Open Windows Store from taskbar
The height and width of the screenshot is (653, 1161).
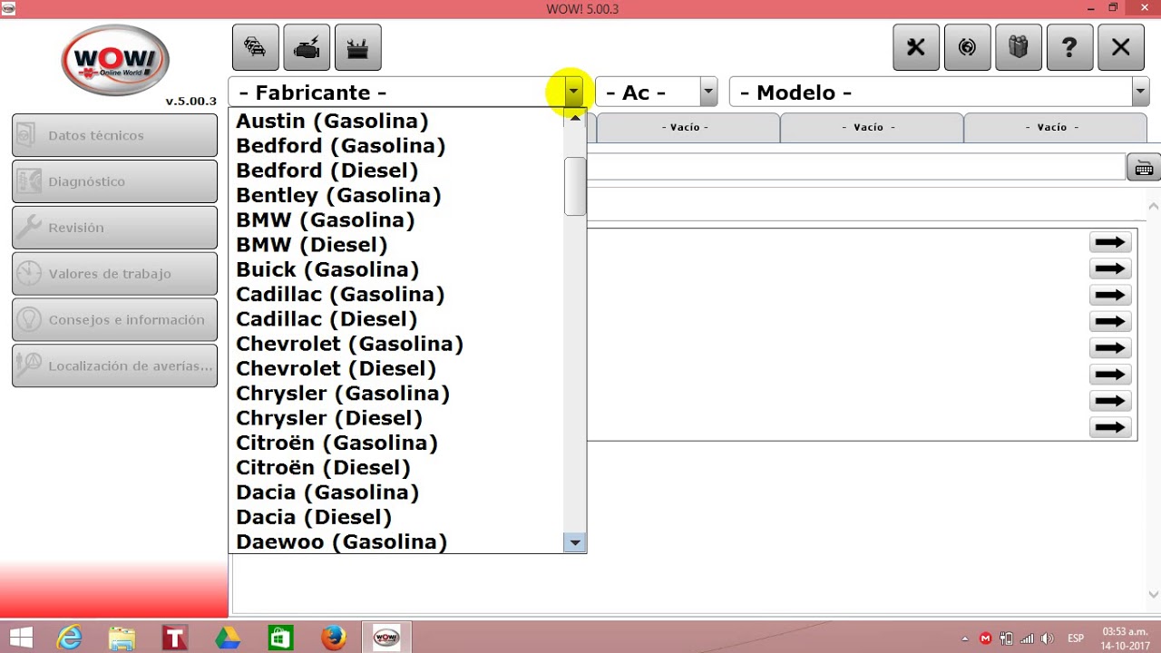280,638
